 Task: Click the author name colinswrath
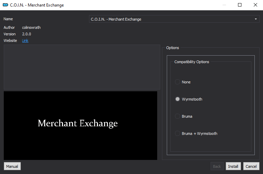tap(32, 27)
